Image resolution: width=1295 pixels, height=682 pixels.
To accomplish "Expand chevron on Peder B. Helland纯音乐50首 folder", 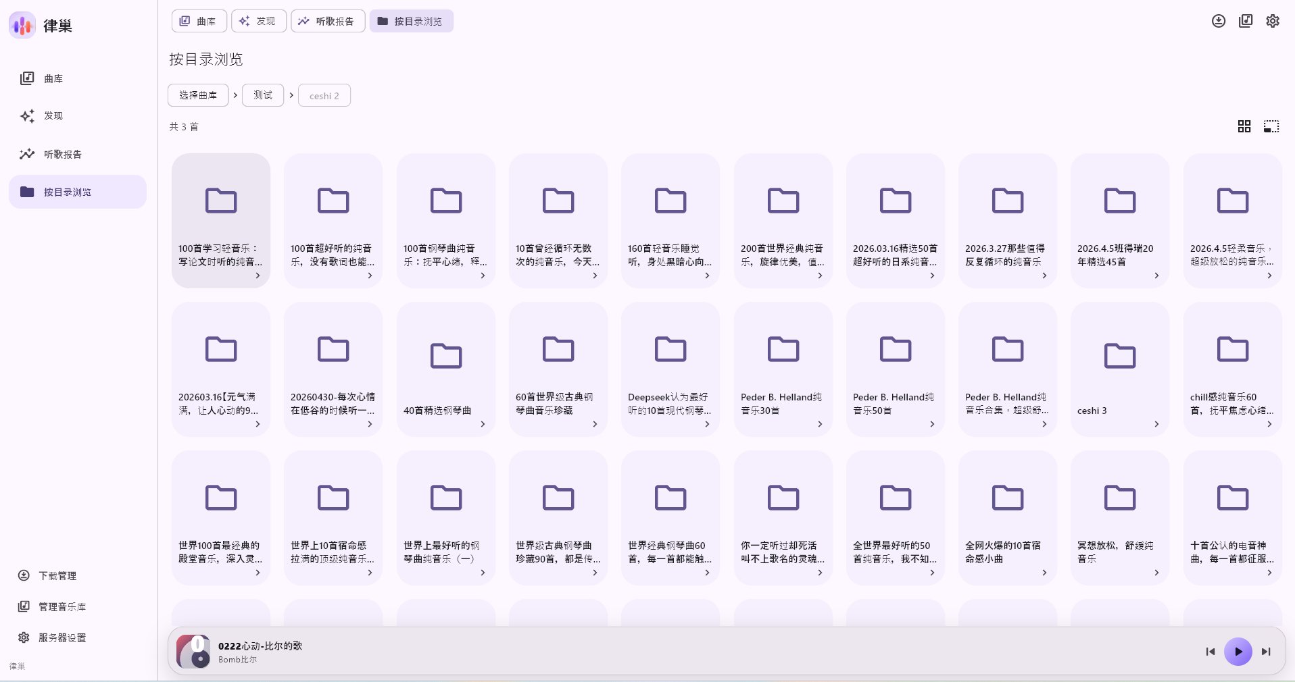I will click(932, 424).
